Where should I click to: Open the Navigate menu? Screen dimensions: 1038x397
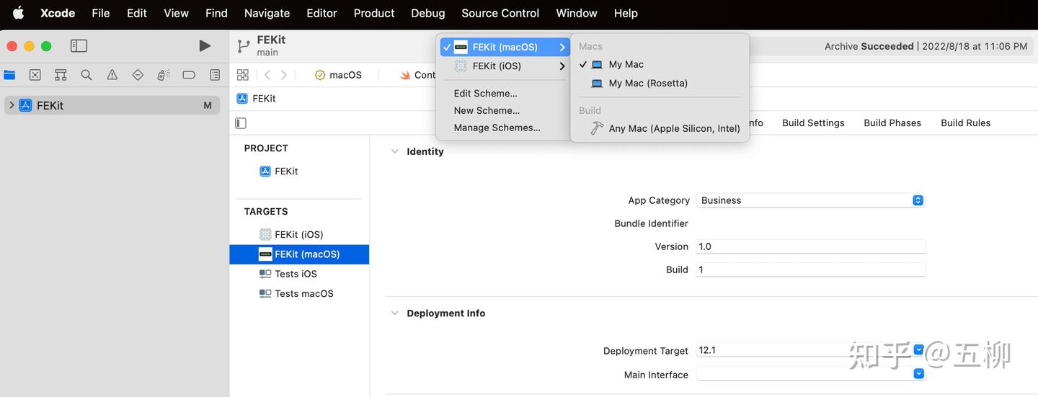tap(267, 13)
